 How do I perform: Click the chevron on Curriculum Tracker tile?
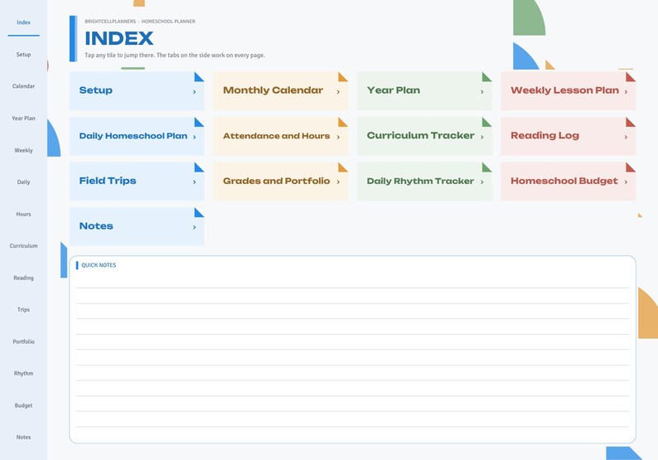482,137
